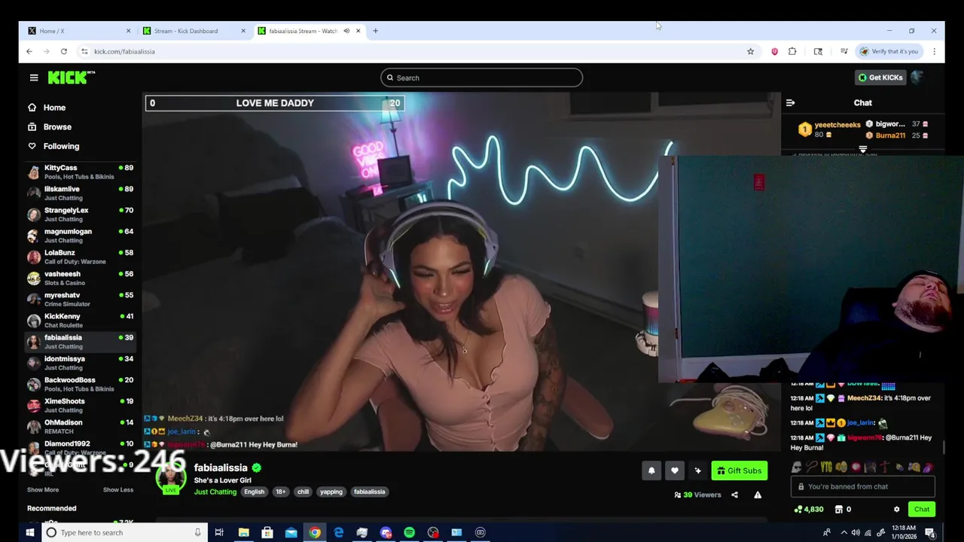
Task: Click the KICK logo
Action: coord(71,78)
